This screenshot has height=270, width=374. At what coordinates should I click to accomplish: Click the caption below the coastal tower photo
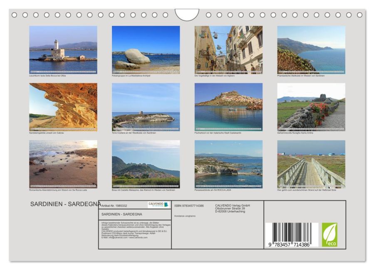[134, 133]
